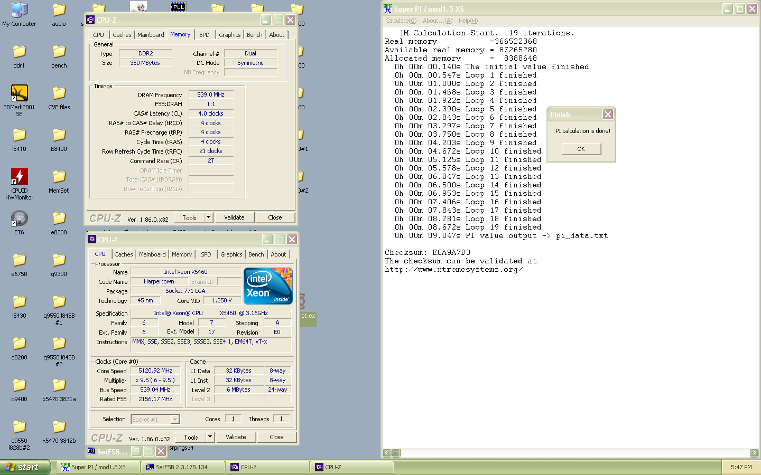This screenshot has height=475, width=761.
Task: Open Caches tab in upper CPU-Z window
Action: pos(122,35)
